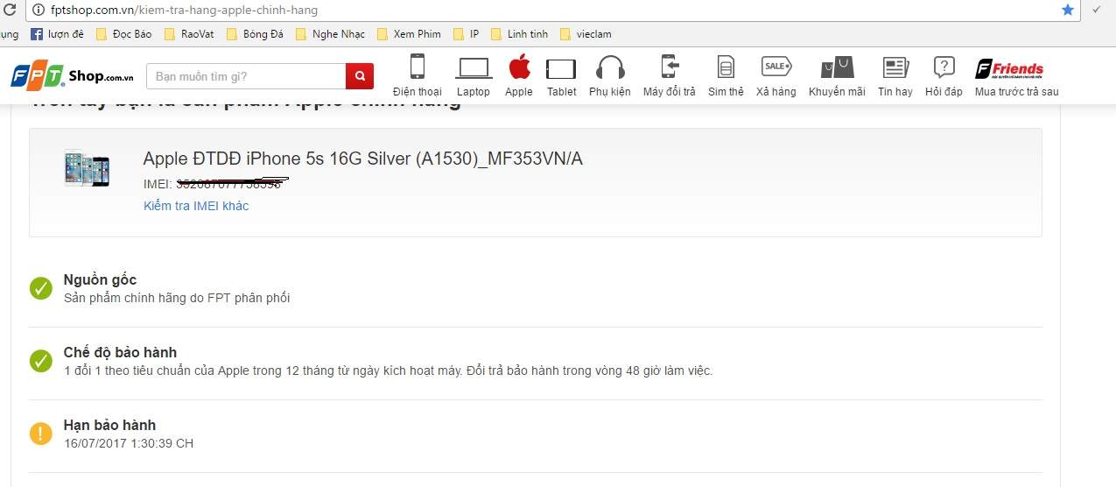Image resolution: width=1116 pixels, height=487 pixels.
Task: Click 'Sản phẩm chính hãng do FPT phân phối' text
Action: click(x=177, y=298)
